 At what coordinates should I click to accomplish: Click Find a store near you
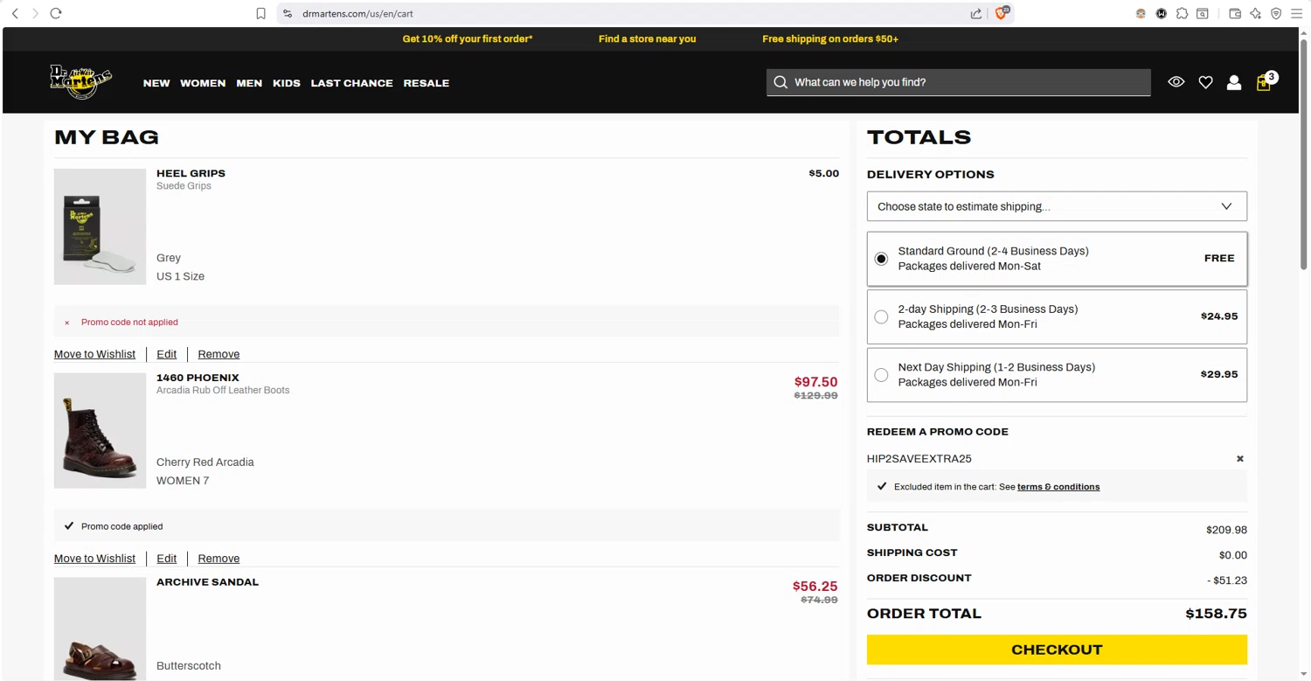[648, 38]
